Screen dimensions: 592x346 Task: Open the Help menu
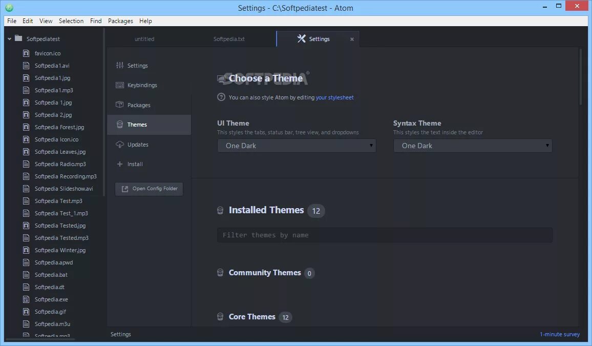[145, 21]
